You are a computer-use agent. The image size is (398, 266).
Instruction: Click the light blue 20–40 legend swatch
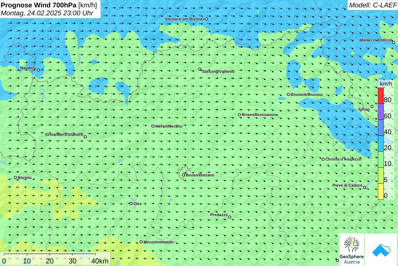[x=381, y=143]
